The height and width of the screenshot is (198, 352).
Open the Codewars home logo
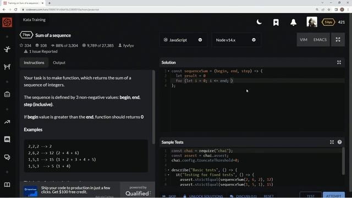click(7, 22)
